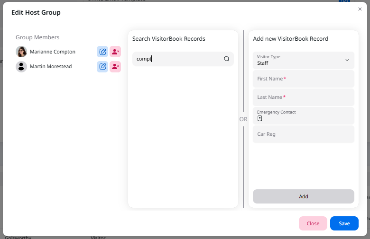Click Marianne Compton's profile photo
The width and height of the screenshot is (370, 239).
click(21, 52)
